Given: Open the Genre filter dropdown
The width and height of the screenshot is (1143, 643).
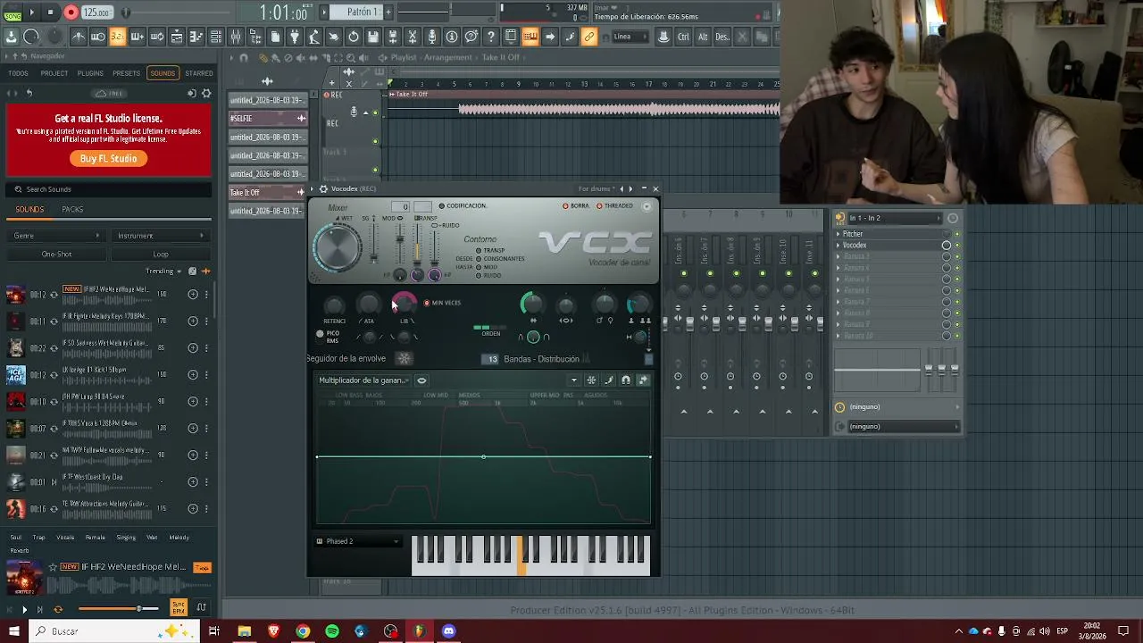Looking at the screenshot, I should [x=56, y=236].
